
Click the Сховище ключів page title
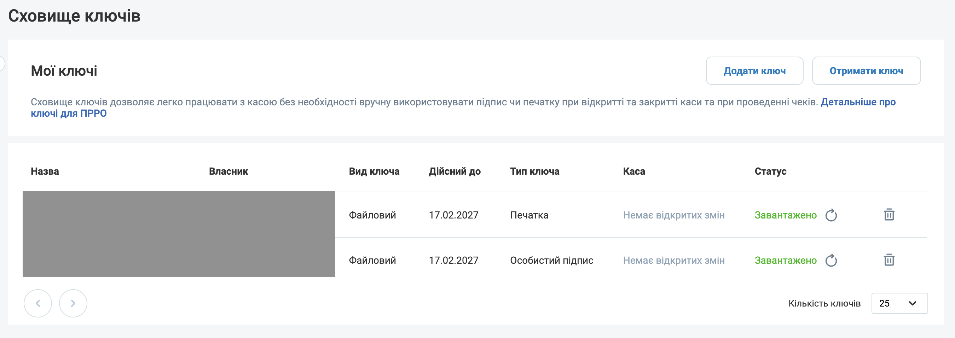74,16
